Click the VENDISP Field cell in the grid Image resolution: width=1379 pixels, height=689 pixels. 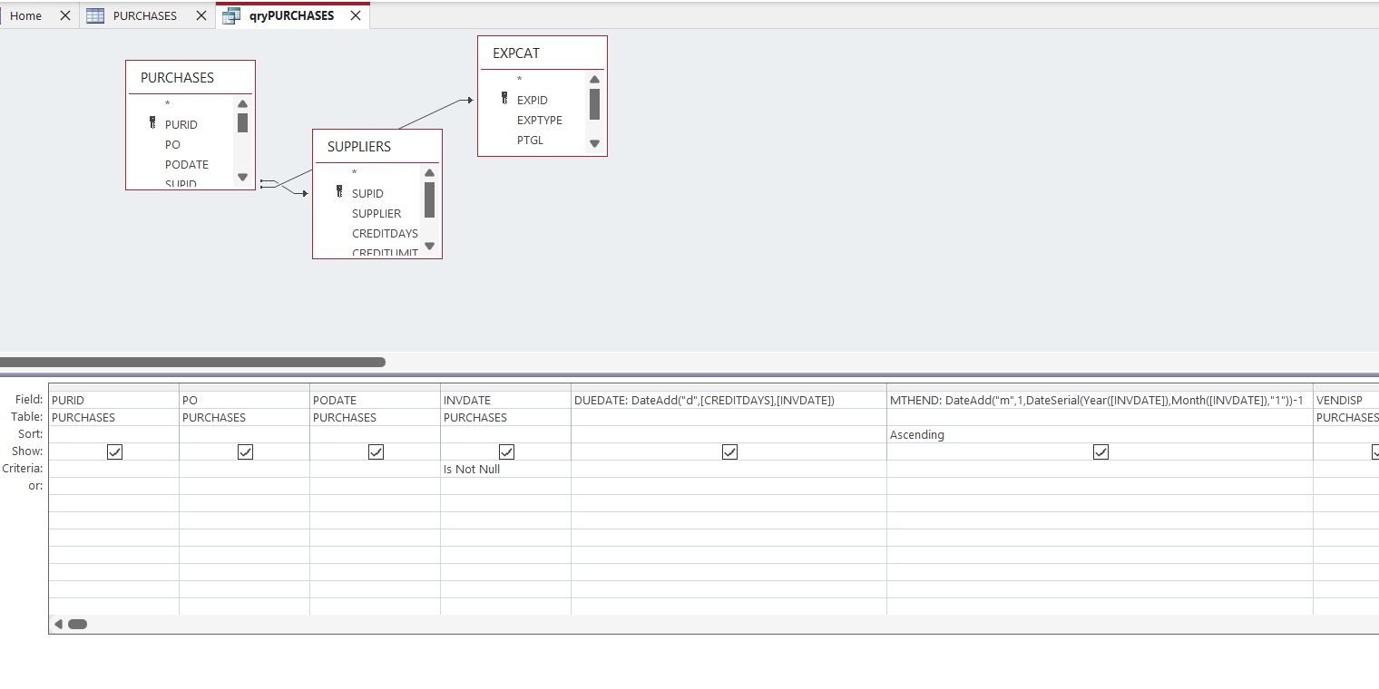point(1346,400)
